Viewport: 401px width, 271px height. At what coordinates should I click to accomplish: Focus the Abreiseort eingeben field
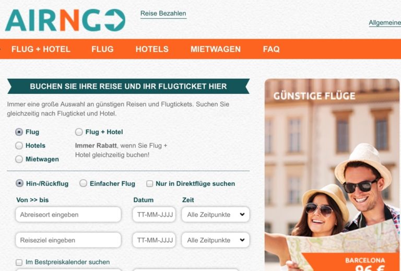(x=68, y=215)
